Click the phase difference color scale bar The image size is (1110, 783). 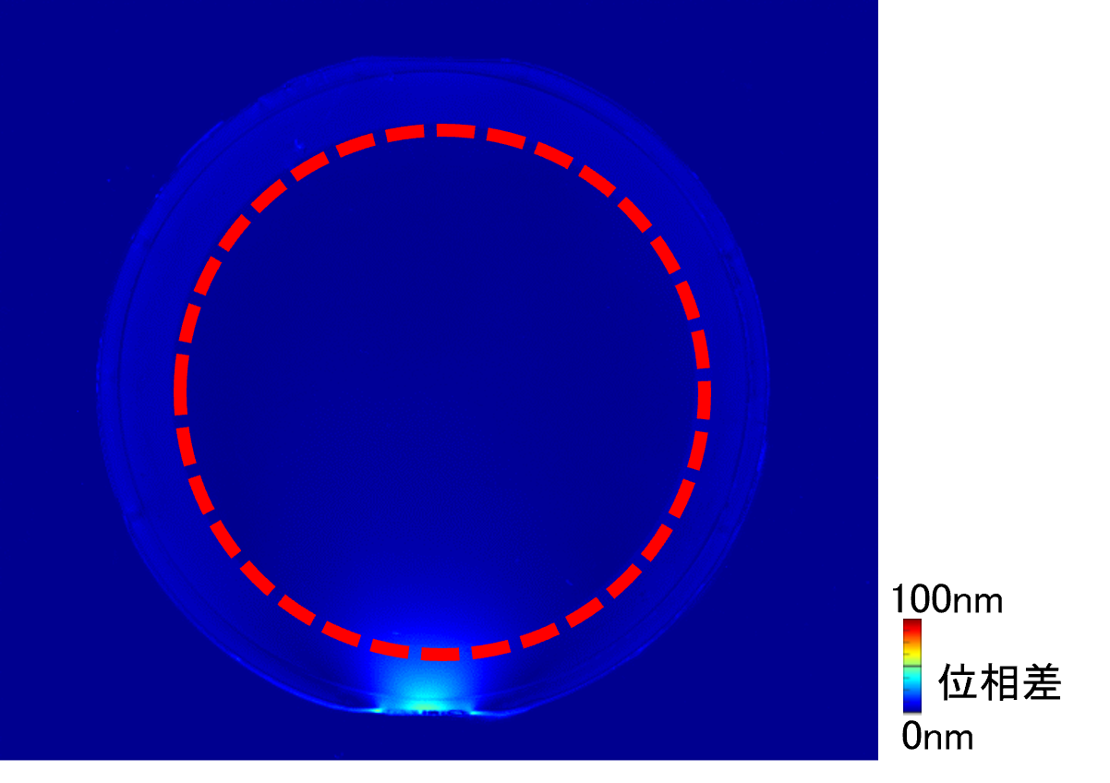click(912, 667)
